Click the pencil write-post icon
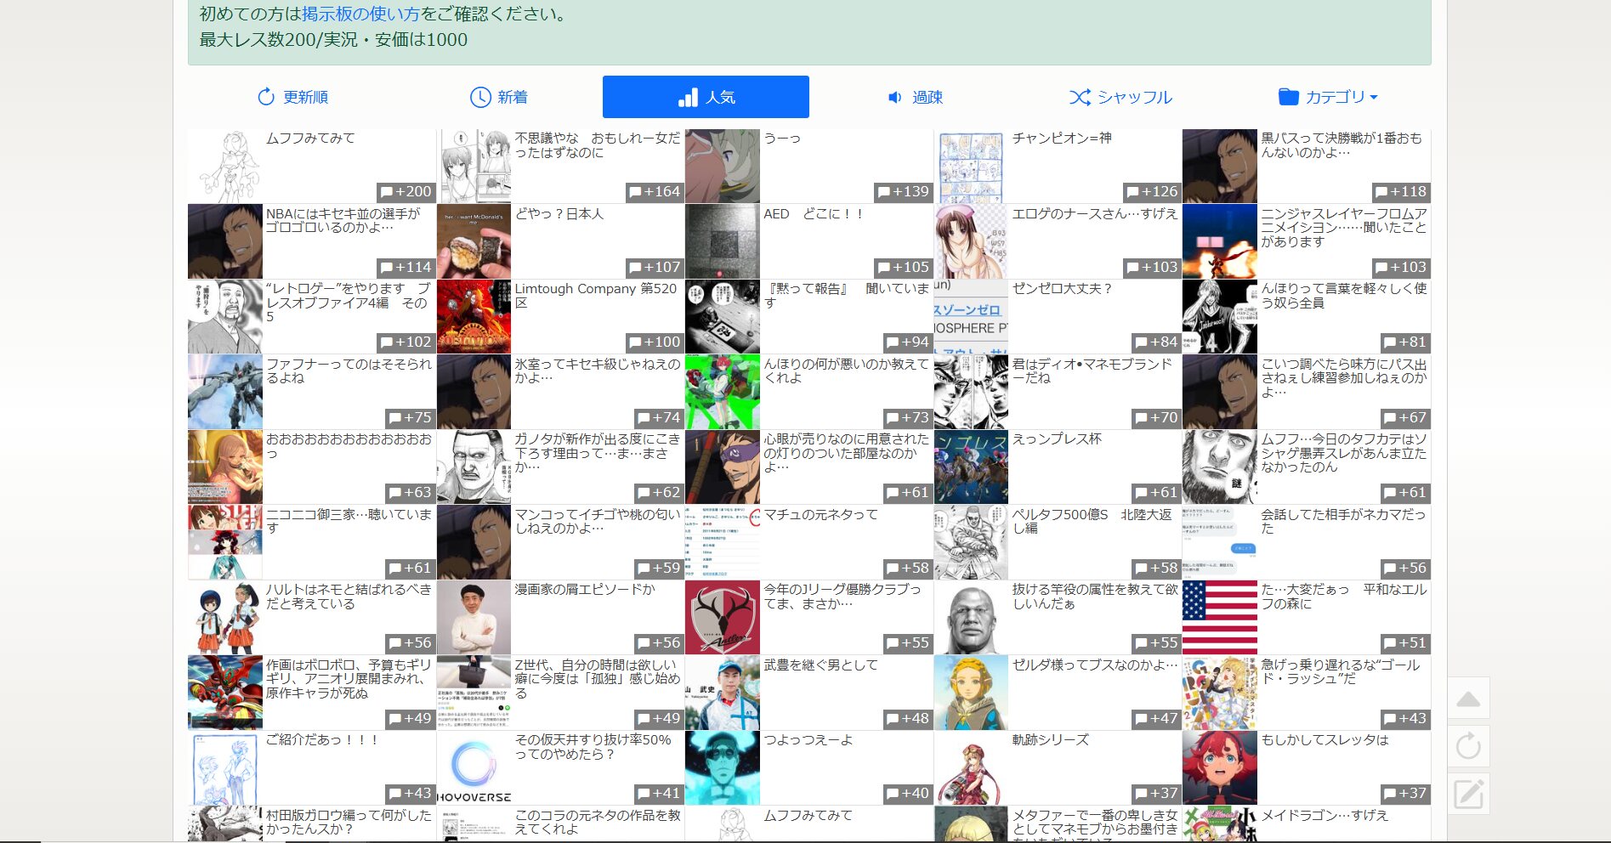The image size is (1611, 843). (x=1468, y=795)
